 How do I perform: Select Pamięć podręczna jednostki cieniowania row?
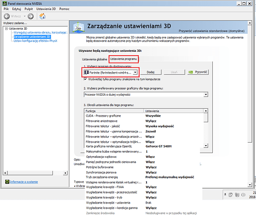click(142, 162)
